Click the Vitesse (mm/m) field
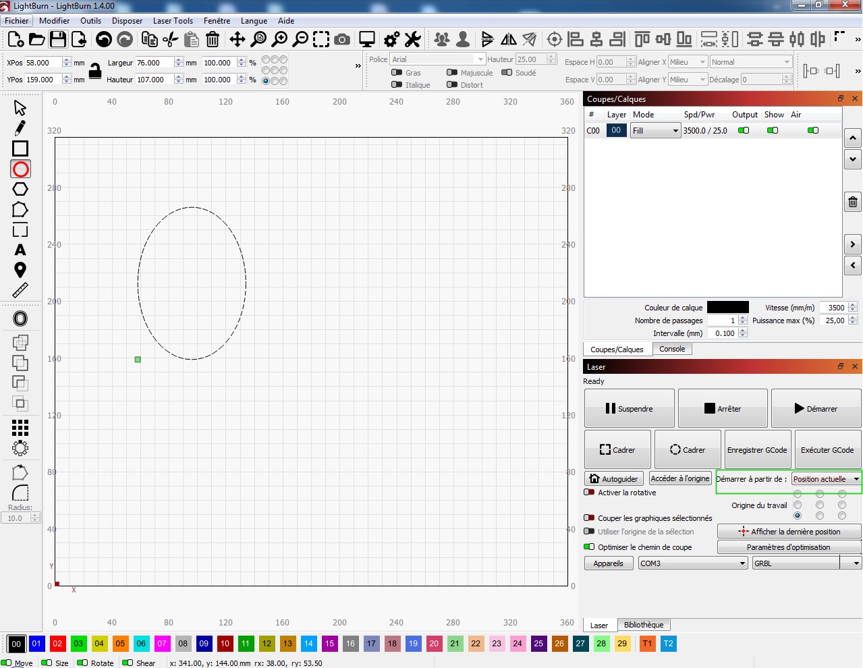 point(833,308)
